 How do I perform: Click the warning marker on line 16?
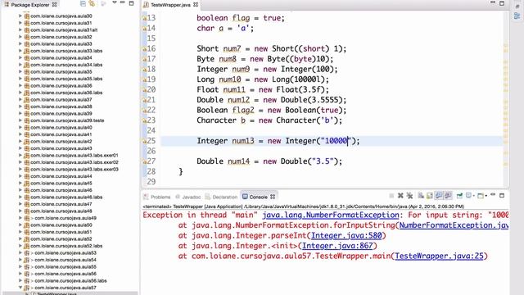[x=145, y=49]
